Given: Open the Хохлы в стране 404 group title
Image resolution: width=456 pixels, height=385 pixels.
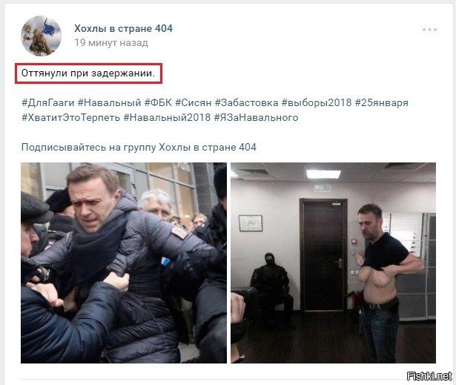Looking at the screenshot, I should pyautogui.click(x=123, y=28).
